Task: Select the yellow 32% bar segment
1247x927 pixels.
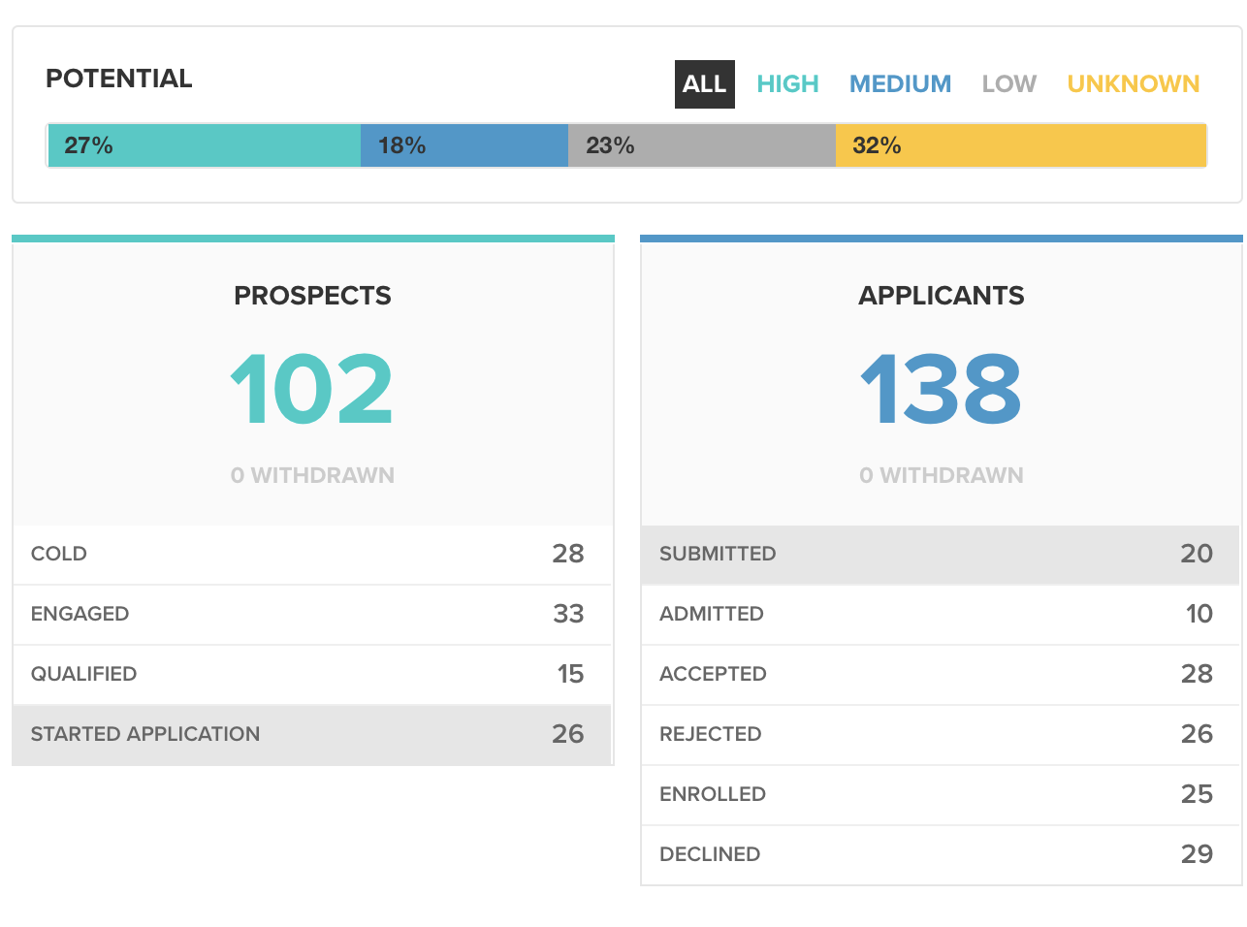Action: (1020, 145)
